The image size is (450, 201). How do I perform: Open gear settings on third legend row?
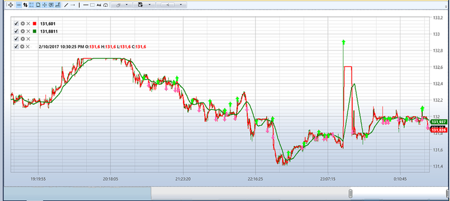pos(22,39)
